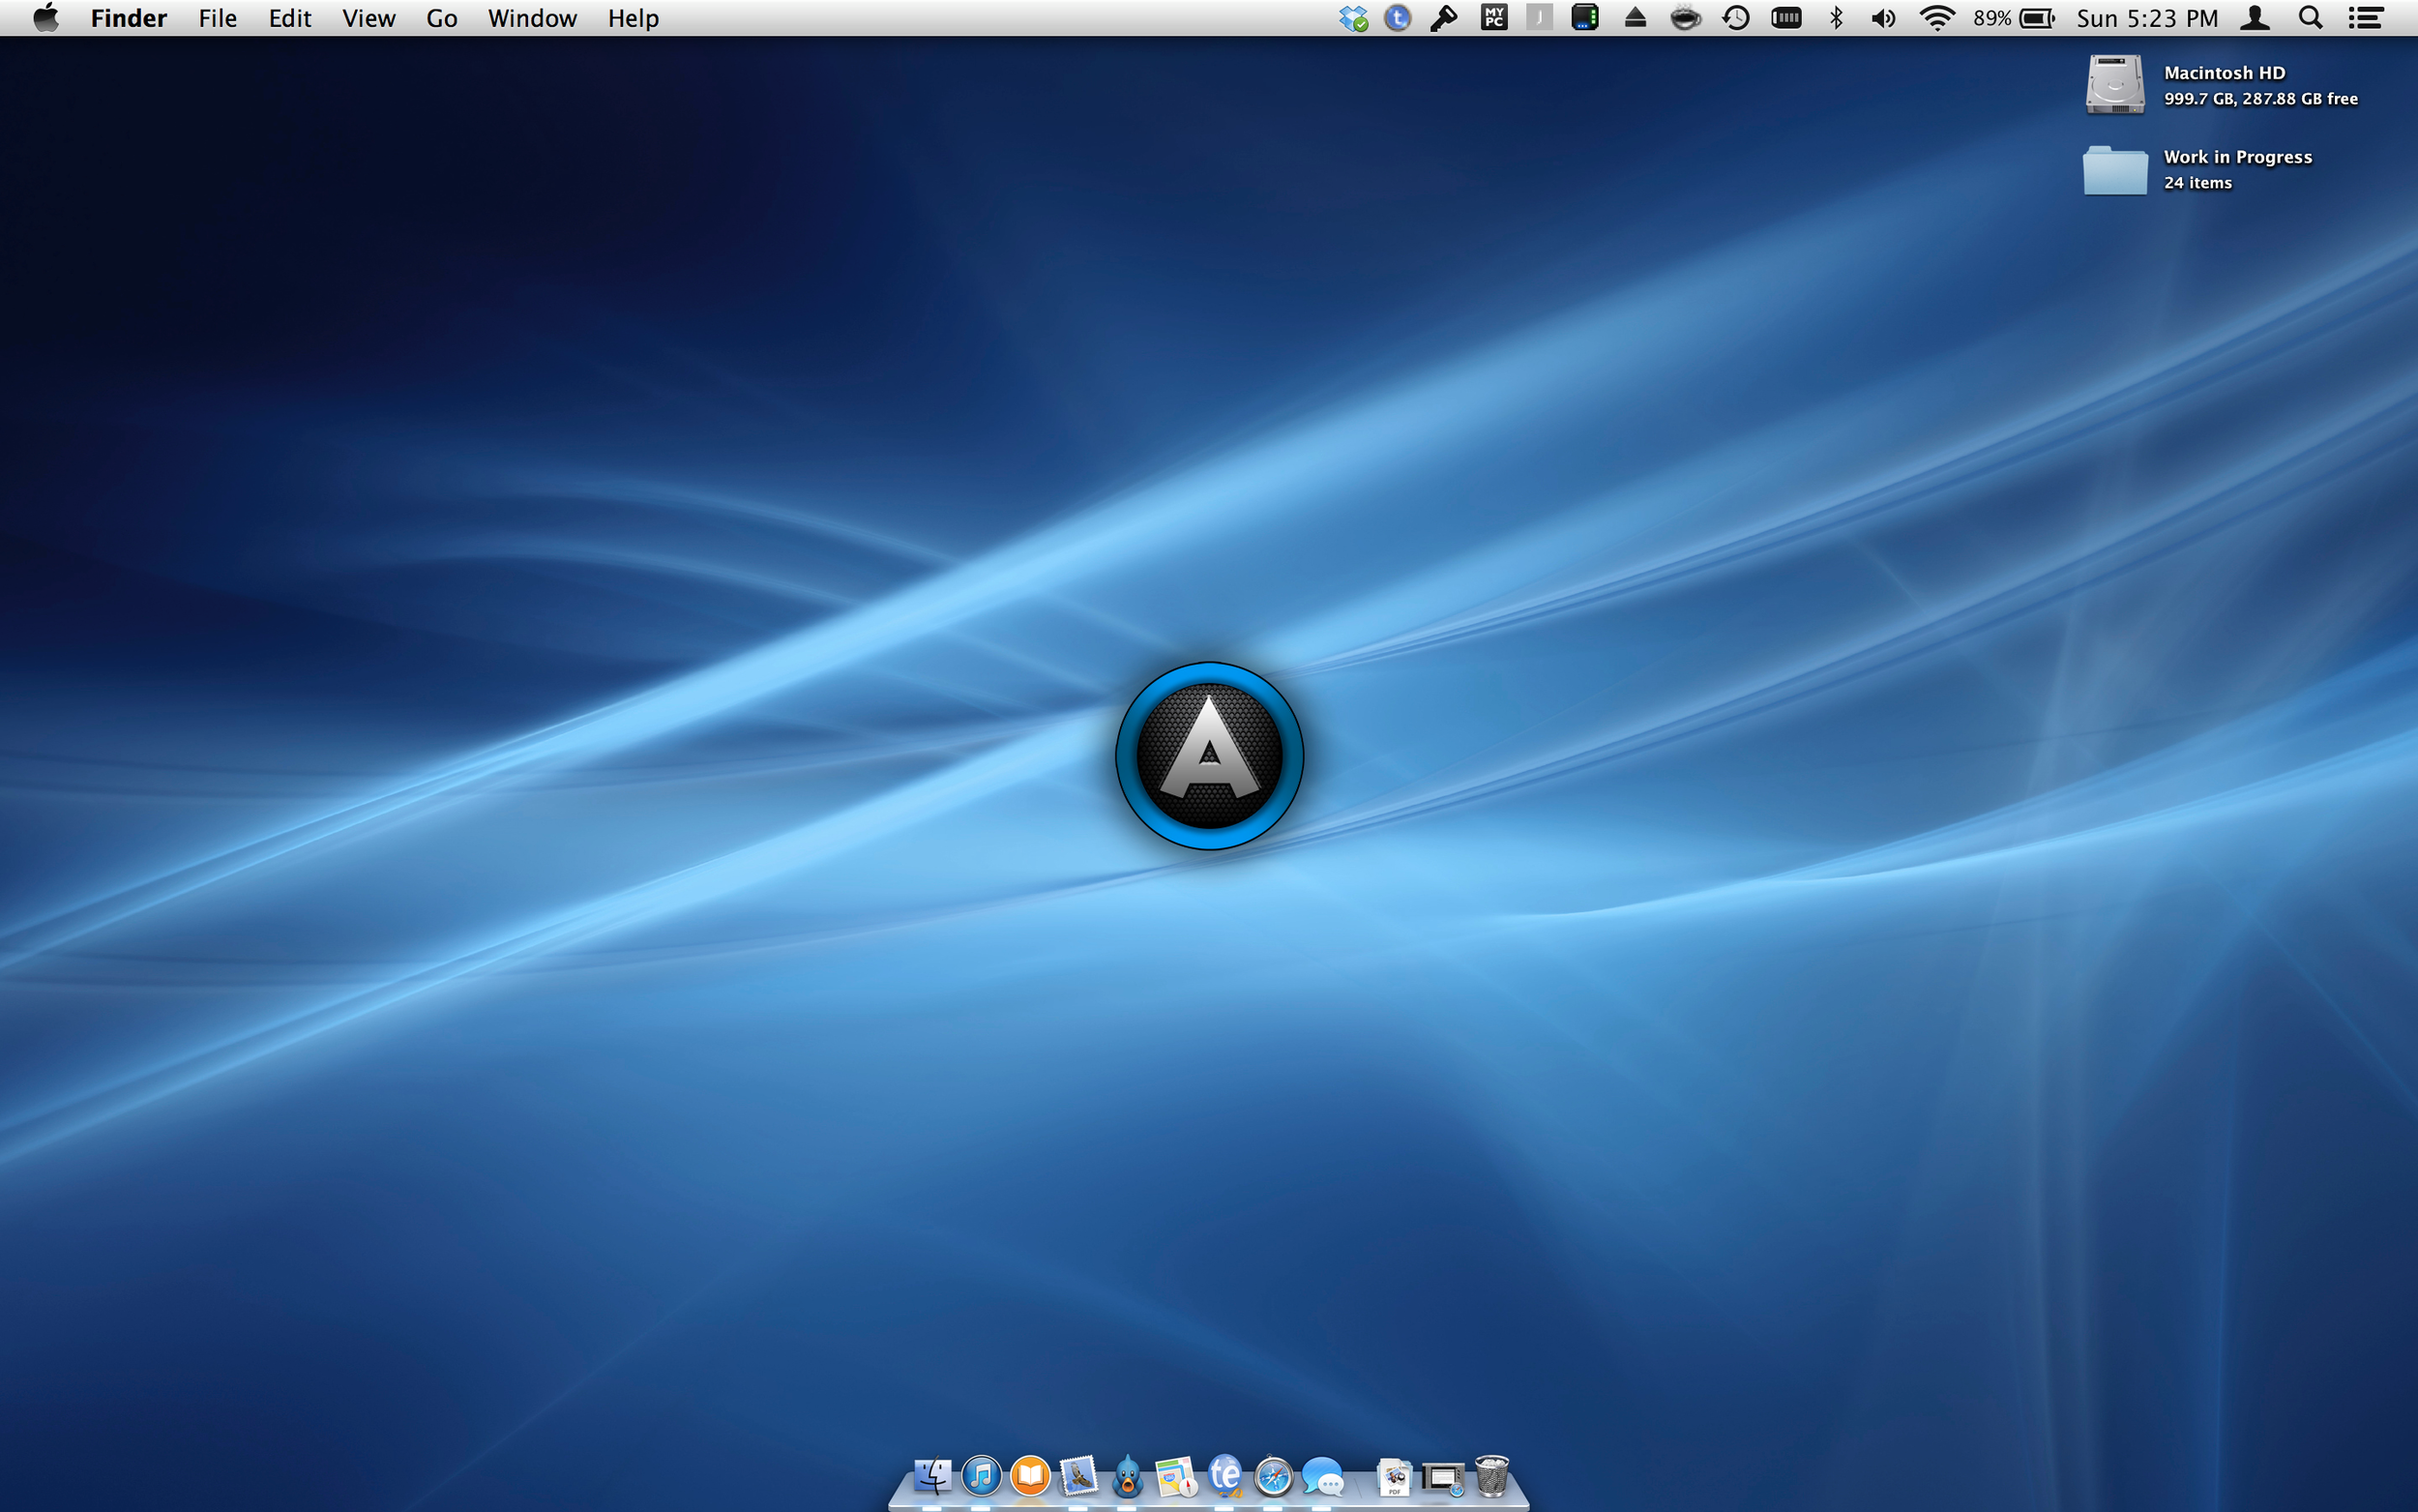Open the Edit menu
Viewport: 2418px width, 1512px height.
(x=290, y=18)
